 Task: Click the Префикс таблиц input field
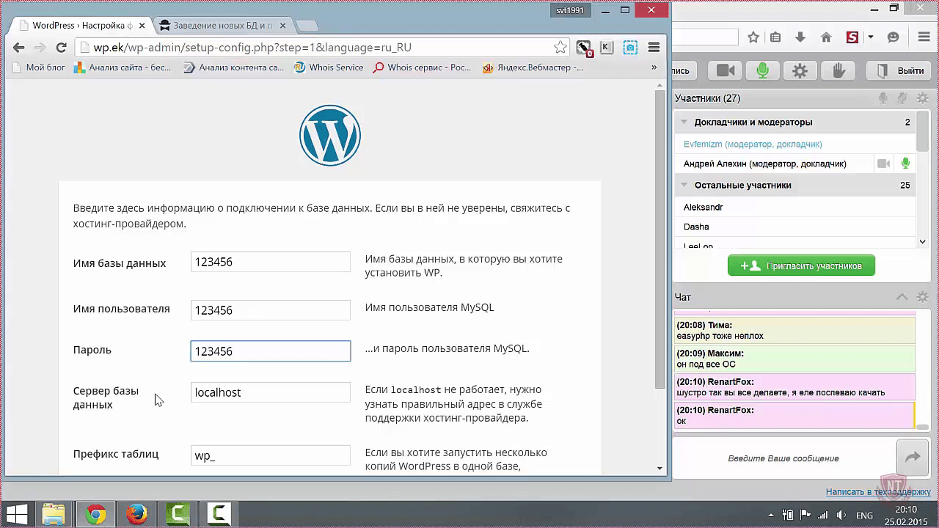point(271,455)
